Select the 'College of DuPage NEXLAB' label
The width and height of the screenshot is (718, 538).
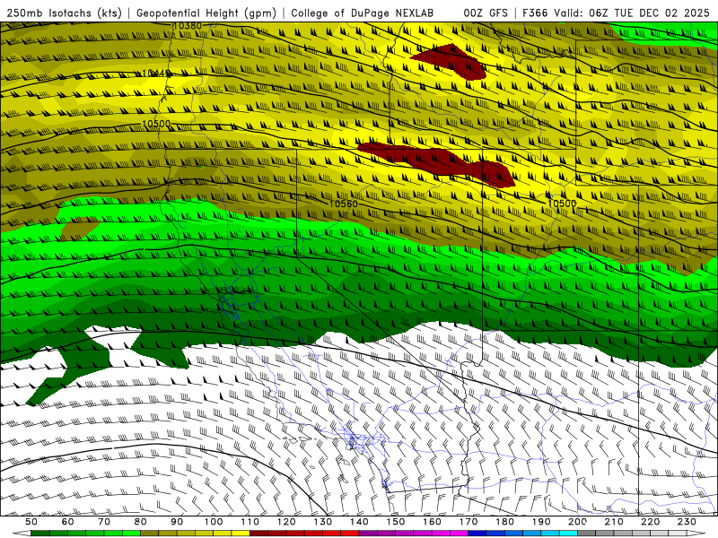point(363,13)
